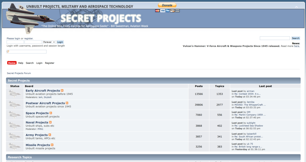
Task: Open the Login menu item
Action: pyautogui.click(x=39, y=63)
